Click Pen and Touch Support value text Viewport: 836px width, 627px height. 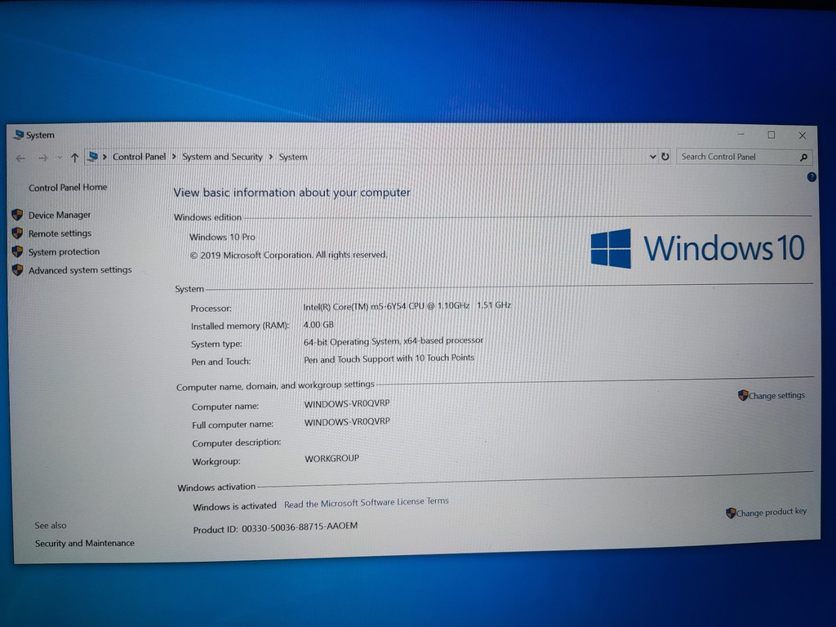tap(389, 359)
